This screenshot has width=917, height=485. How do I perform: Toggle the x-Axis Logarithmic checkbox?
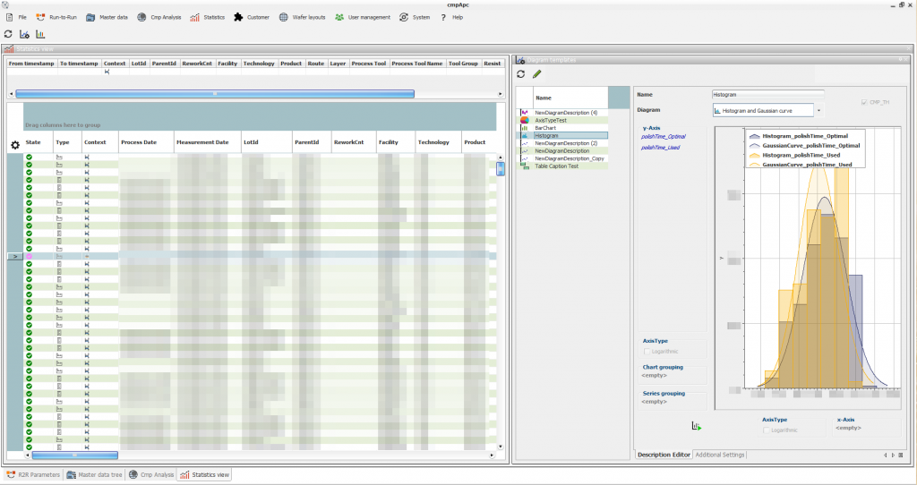[767, 430]
